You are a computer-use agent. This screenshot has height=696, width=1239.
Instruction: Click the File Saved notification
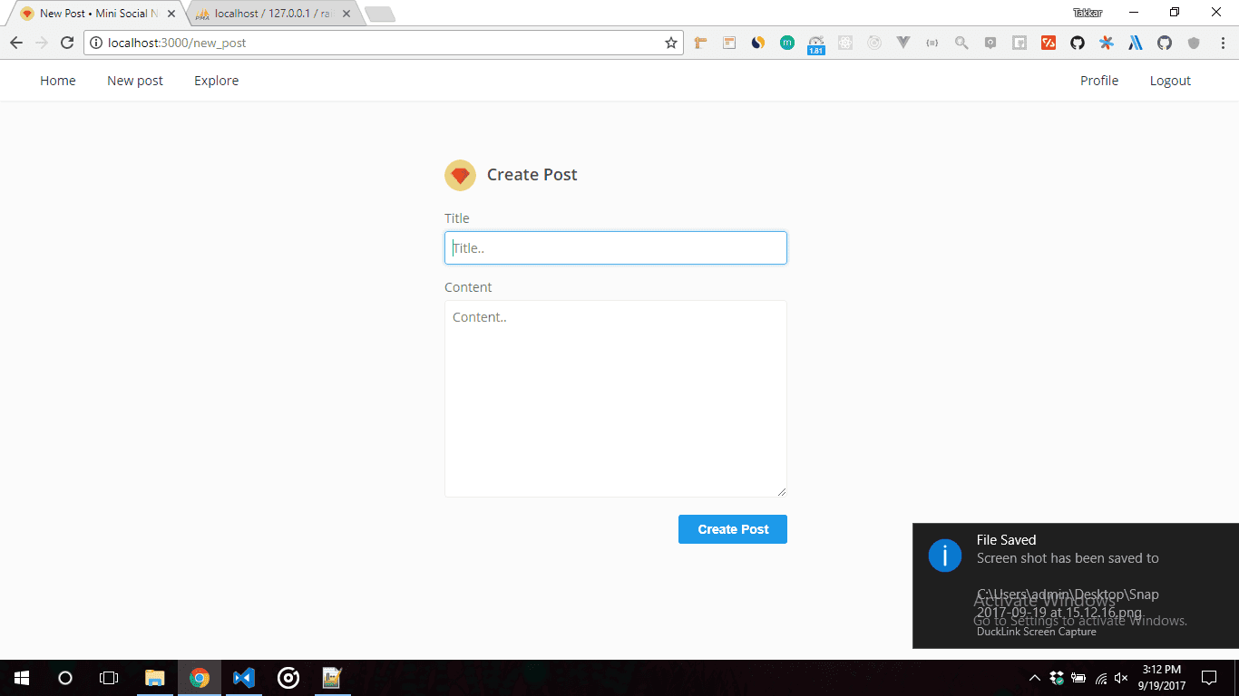coord(1076,585)
